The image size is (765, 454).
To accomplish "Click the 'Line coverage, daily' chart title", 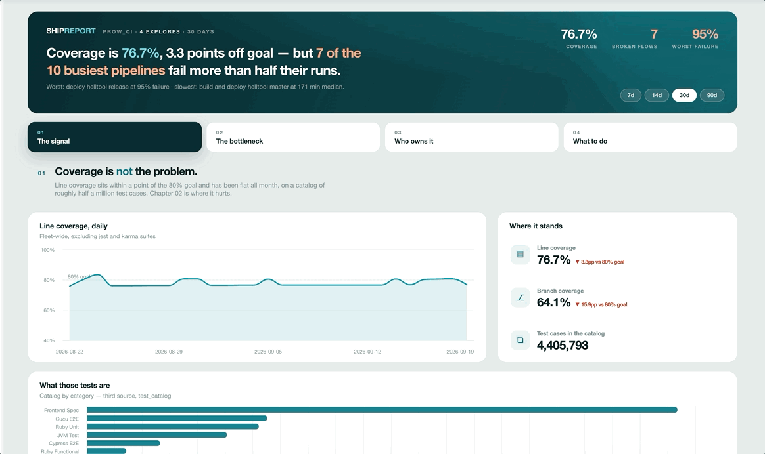I will coord(74,226).
